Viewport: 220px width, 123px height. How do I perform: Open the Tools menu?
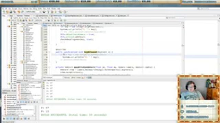click(x=49, y=9)
